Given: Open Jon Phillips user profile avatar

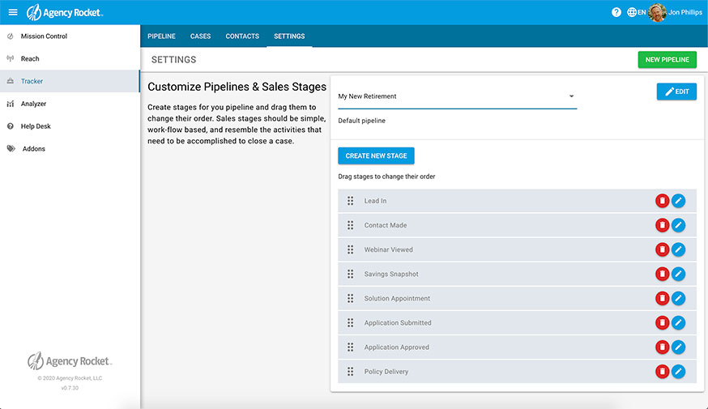Looking at the screenshot, I should click(657, 12).
